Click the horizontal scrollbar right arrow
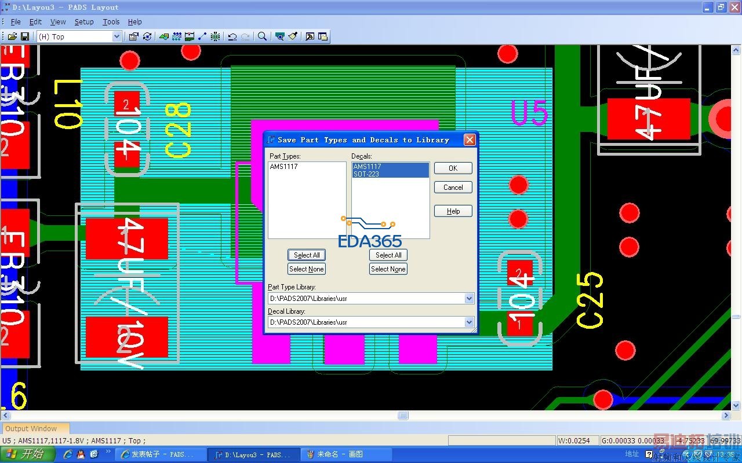 (726, 416)
